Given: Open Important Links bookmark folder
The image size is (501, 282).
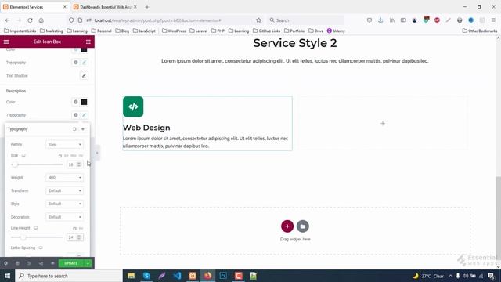Looking at the screenshot, I should [20, 31].
